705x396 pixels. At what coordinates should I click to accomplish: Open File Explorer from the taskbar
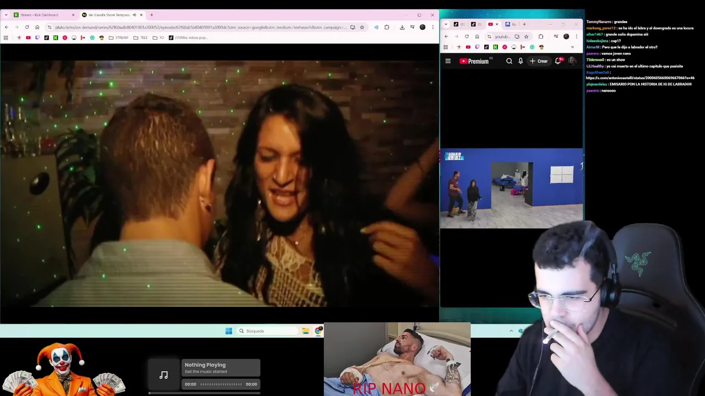[306, 331]
